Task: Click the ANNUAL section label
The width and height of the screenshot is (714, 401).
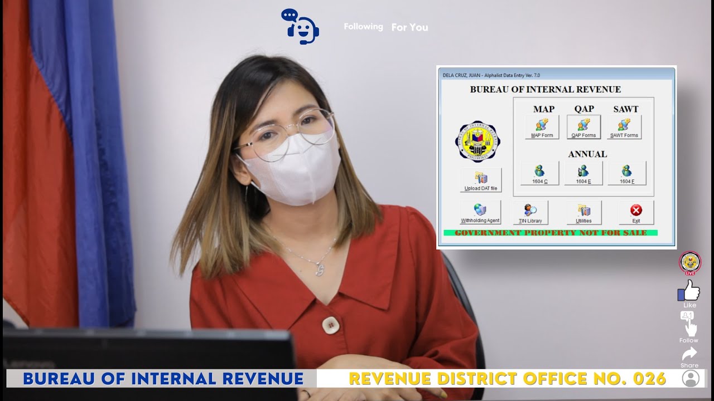Action: pos(587,154)
